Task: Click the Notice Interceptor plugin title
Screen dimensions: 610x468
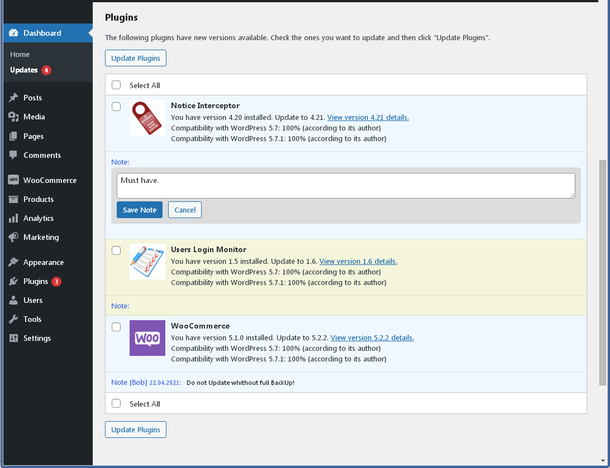Action: tap(206, 105)
